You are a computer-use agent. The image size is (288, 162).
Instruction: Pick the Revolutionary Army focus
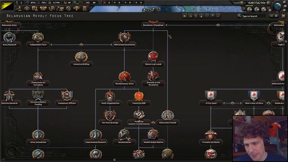(x=124, y=79)
